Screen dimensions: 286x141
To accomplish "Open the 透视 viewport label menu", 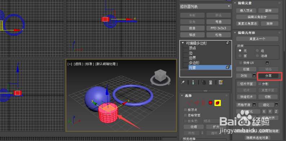I will [78, 64].
